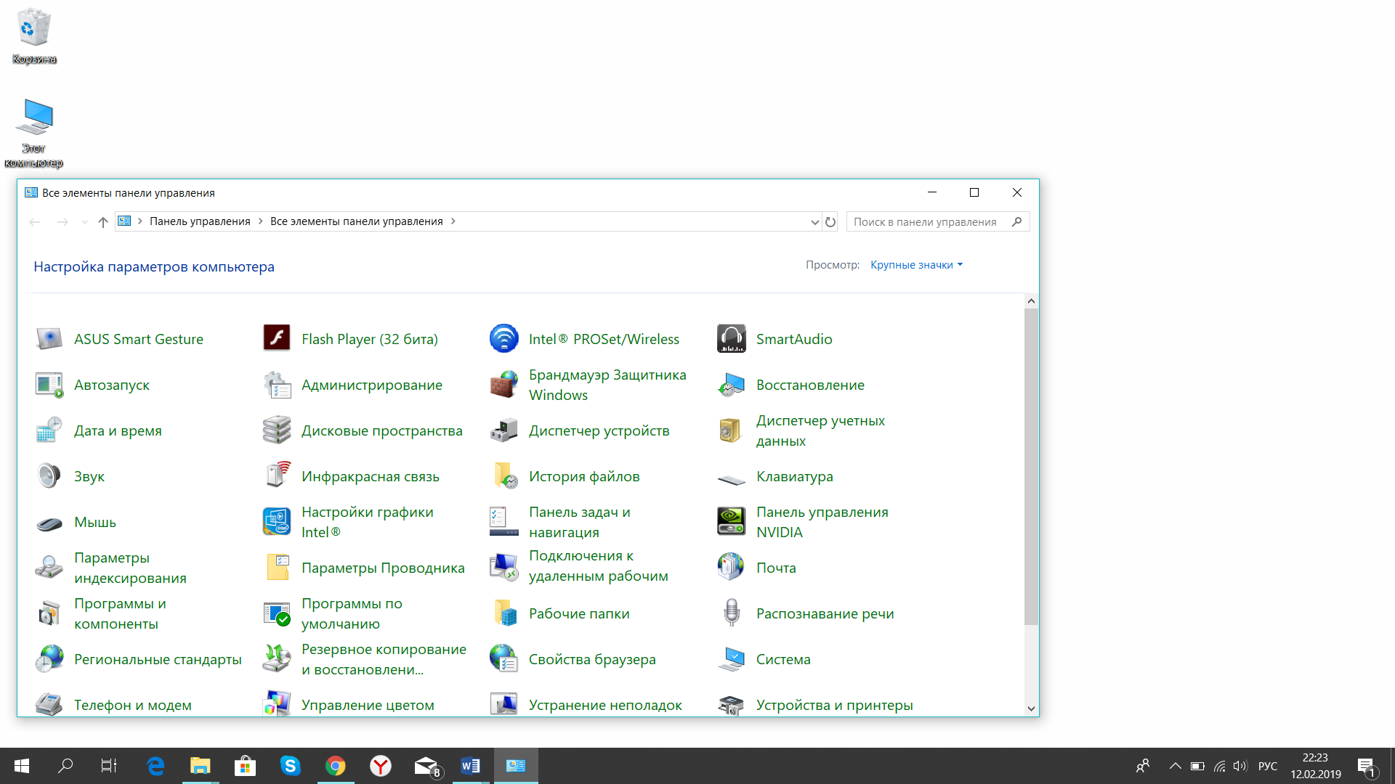Open the Система icon
This screenshot has height=784, width=1395.
click(x=731, y=659)
